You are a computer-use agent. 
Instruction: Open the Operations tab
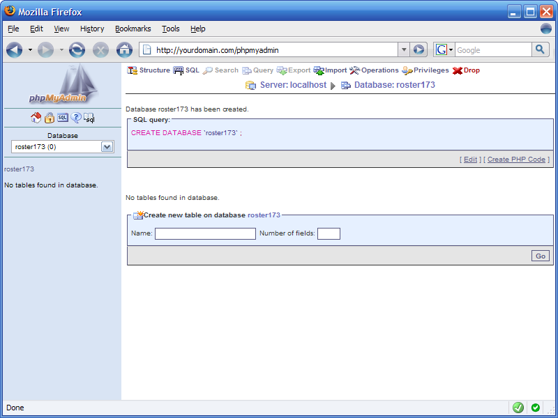[374, 70]
